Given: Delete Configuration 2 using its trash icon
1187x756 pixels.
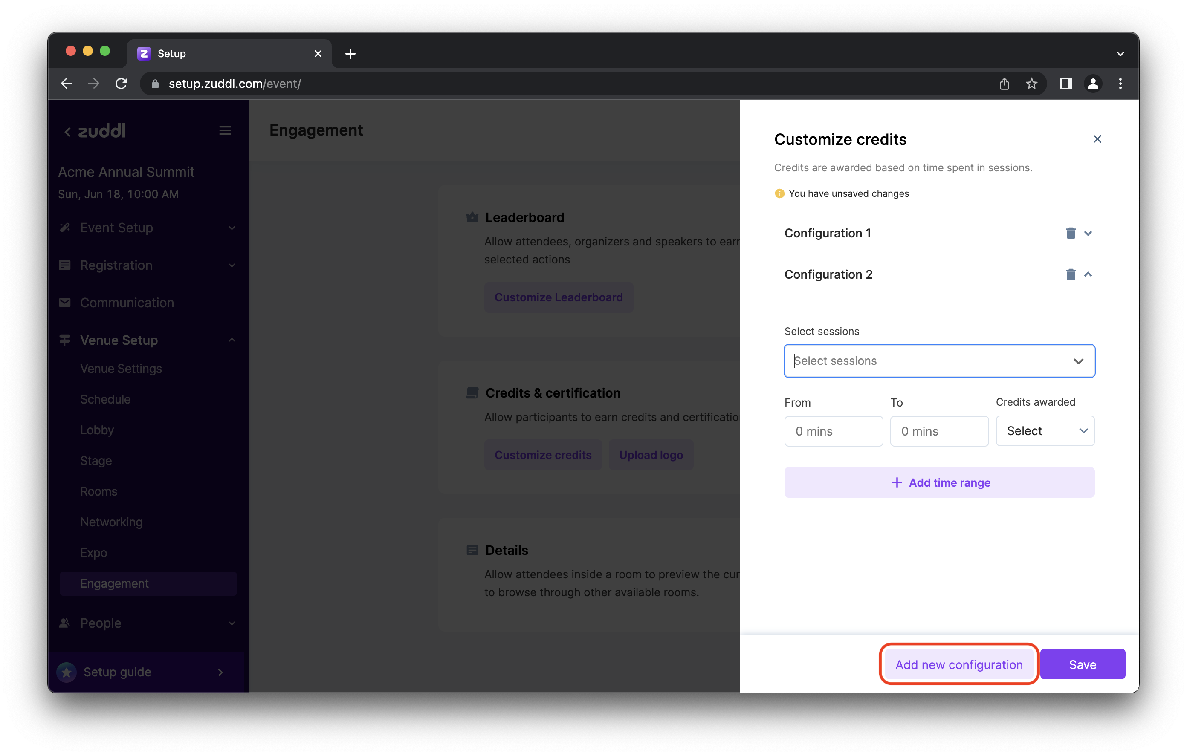Looking at the screenshot, I should 1070,274.
